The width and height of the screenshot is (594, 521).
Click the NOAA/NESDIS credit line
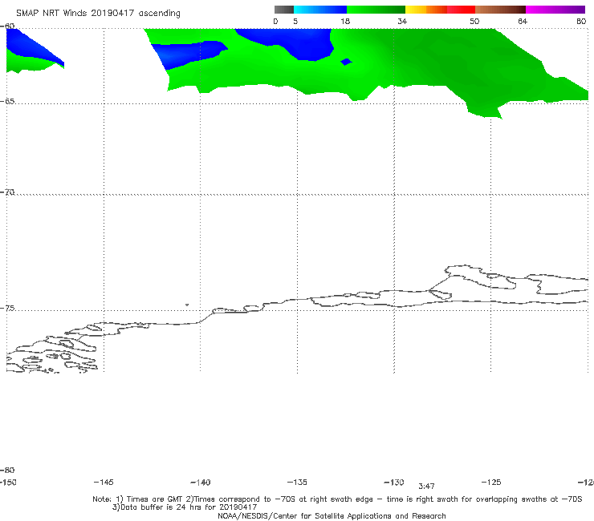(332, 515)
